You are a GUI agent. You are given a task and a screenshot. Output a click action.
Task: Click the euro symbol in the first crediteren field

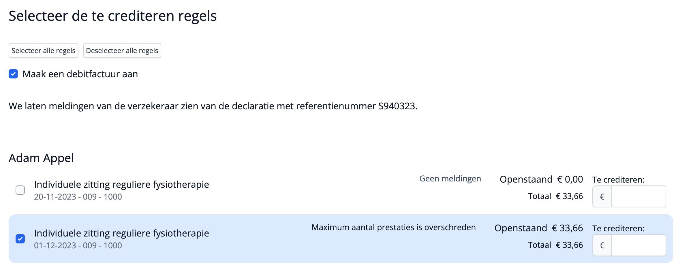pyautogui.click(x=602, y=196)
